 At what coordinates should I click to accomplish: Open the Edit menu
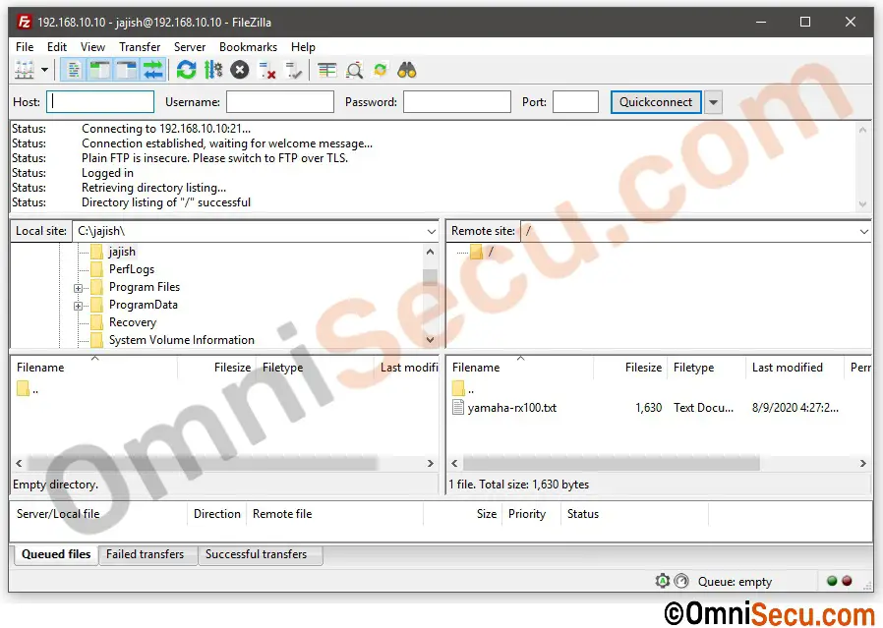point(57,47)
